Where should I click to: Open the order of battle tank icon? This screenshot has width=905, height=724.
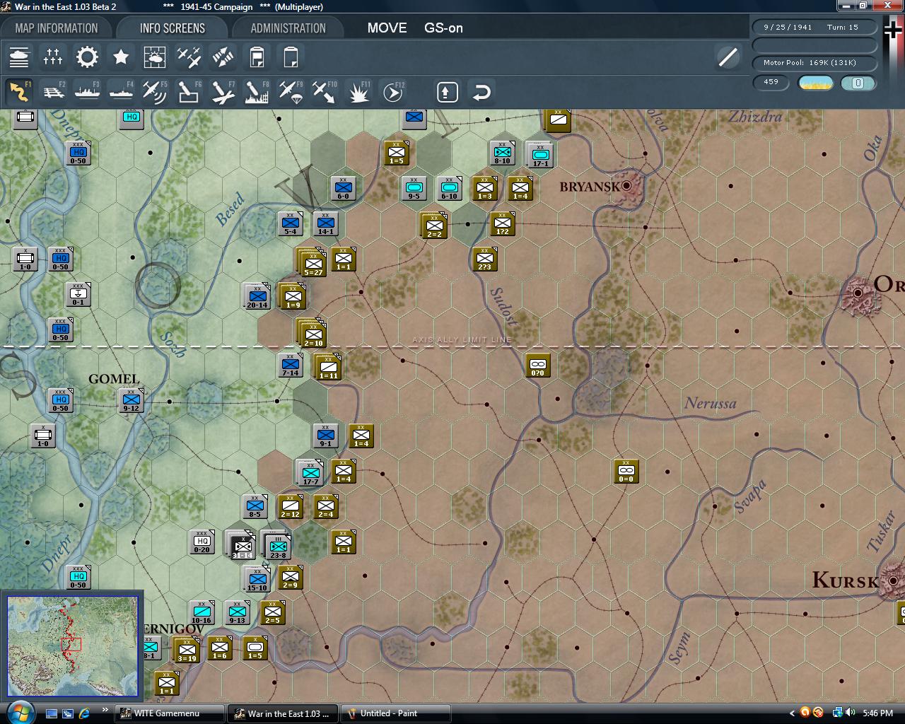[x=19, y=57]
